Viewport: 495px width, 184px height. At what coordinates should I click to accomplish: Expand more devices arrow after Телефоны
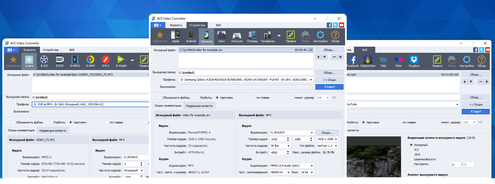pos(279,36)
